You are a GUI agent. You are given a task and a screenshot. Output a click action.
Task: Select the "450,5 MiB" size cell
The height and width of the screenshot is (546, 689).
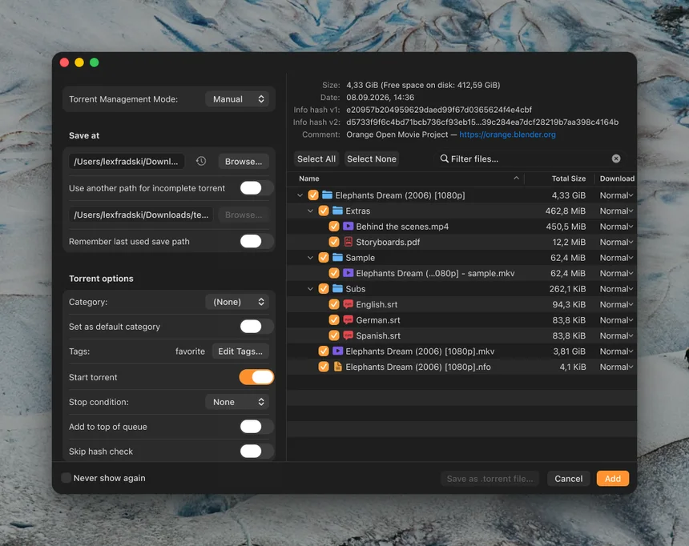point(566,227)
